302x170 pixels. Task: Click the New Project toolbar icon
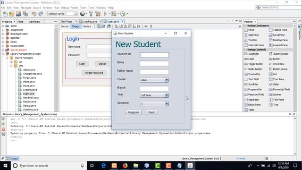click(12, 14)
